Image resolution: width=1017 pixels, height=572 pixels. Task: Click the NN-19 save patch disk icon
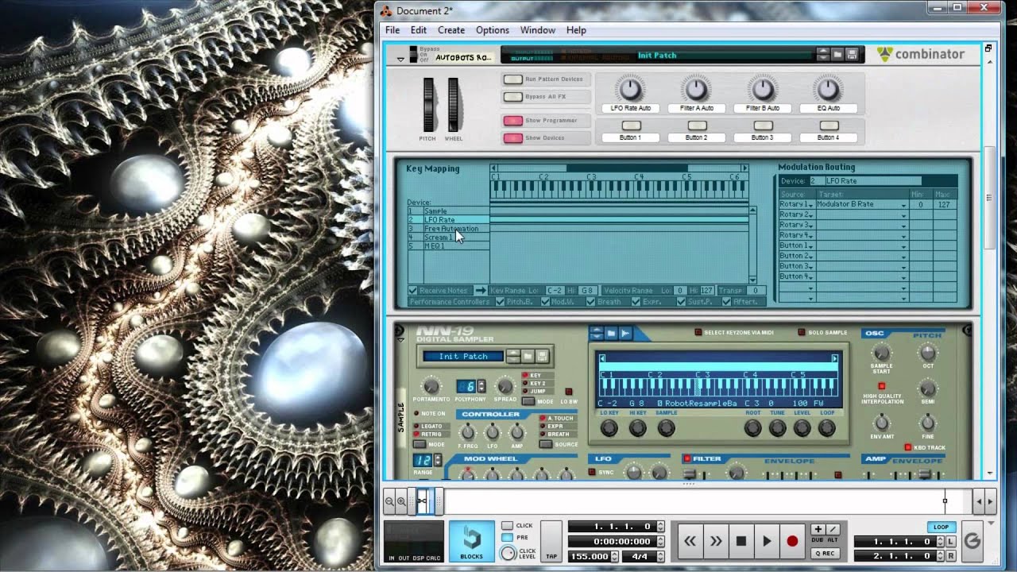pos(543,356)
